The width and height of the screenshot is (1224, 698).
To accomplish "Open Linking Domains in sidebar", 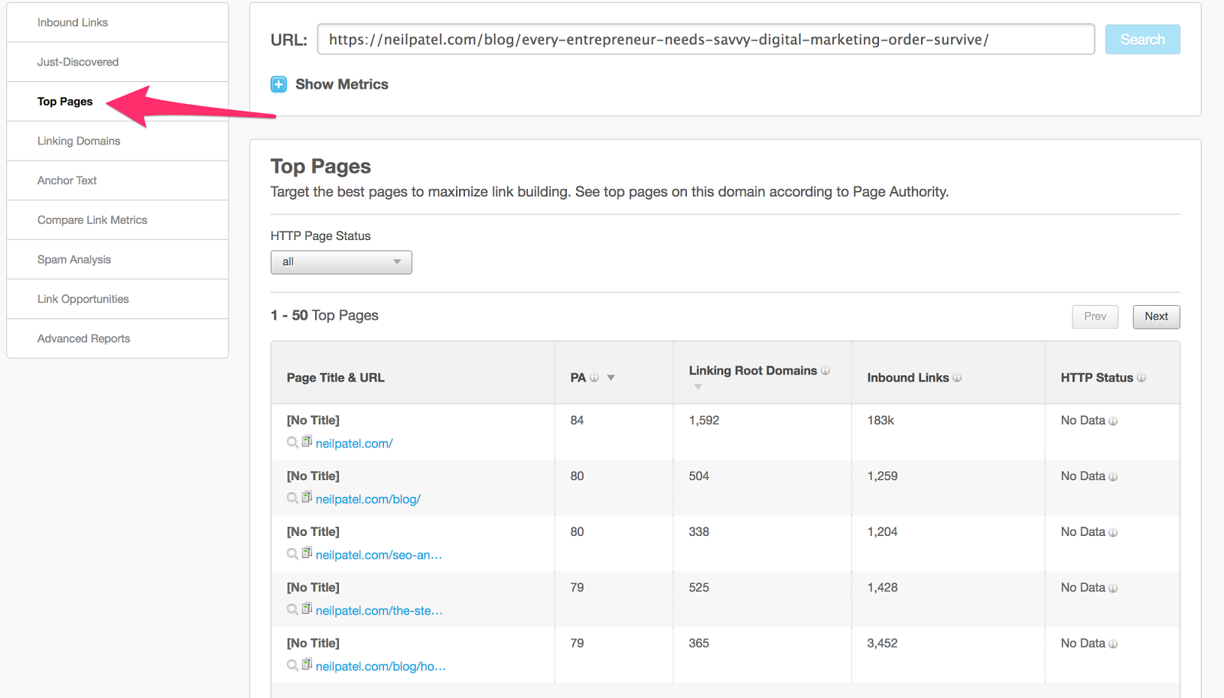I will tap(118, 141).
